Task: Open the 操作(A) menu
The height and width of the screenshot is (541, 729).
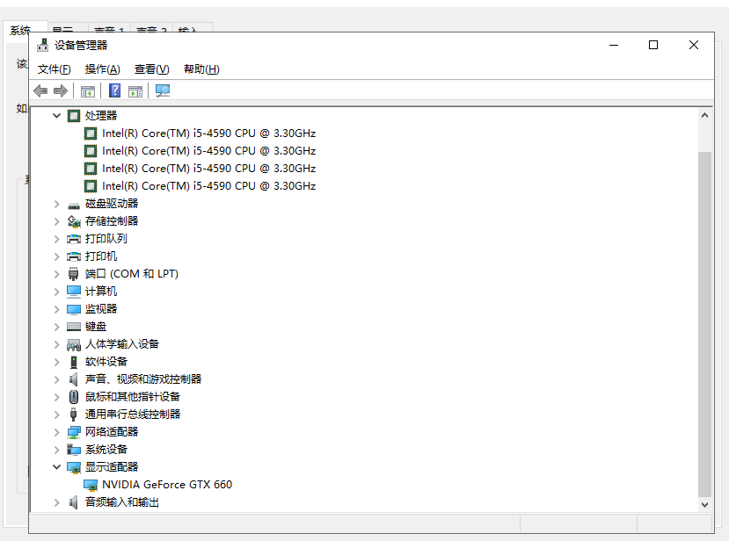Action: point(103,69)
